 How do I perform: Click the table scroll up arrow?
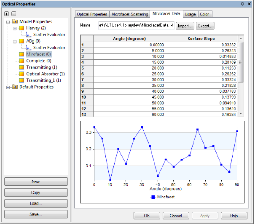coord(241,38)
